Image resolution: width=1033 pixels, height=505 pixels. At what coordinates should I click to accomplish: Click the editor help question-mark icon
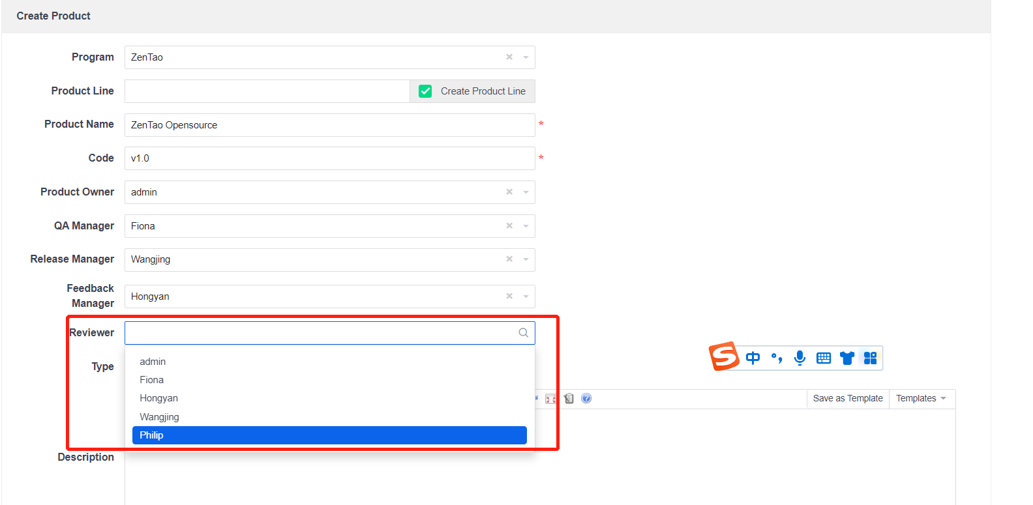point(586,398)
